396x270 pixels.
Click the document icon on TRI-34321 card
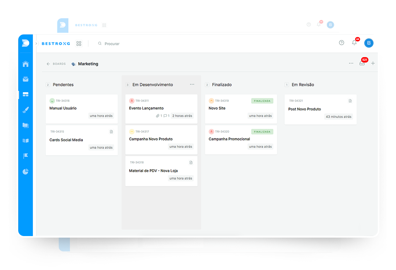point(350,101)
